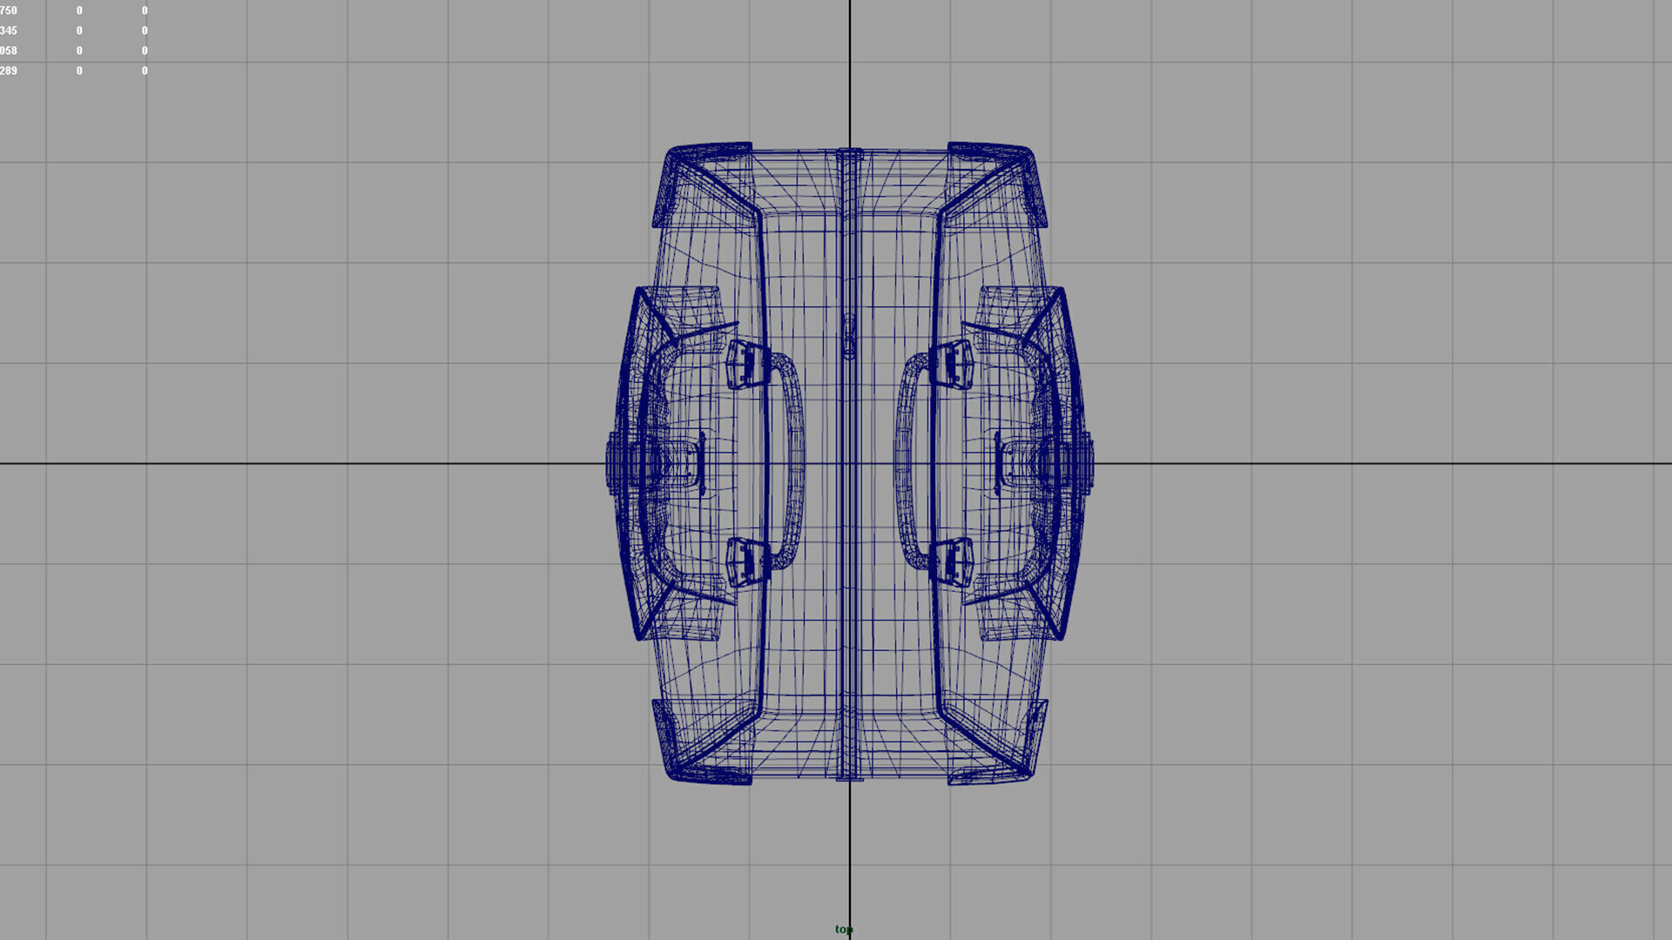This screenshot has width=1672, height=940.
Task: Select the zipper pull near the center seam
Action: click(849, 338)
